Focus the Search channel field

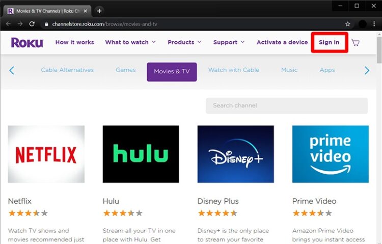[x=287, y=105]
